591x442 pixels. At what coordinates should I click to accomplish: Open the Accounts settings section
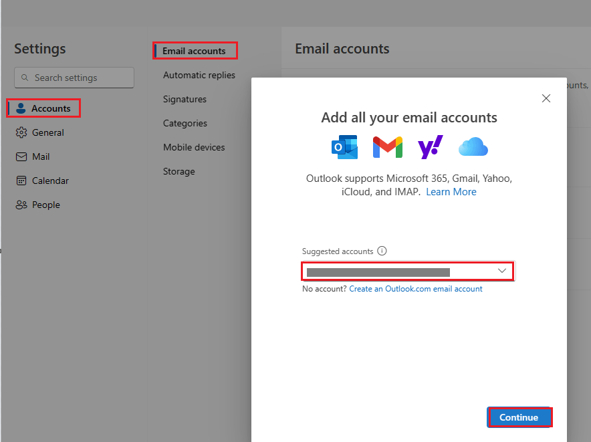click(x=43, y=108)
